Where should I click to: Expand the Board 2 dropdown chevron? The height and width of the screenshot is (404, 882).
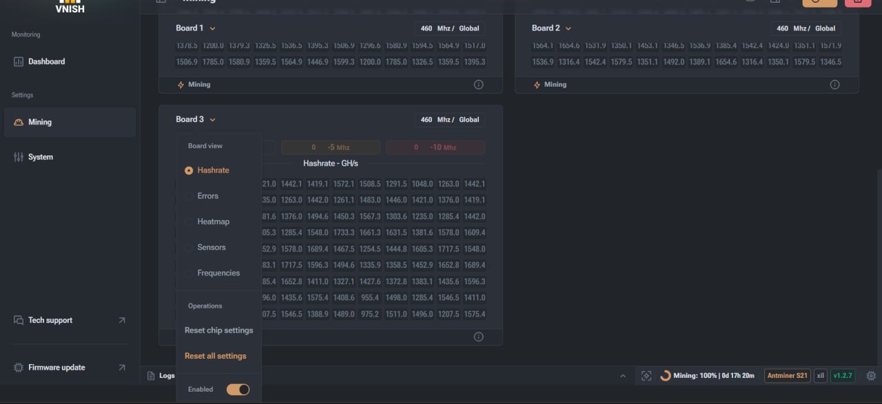tap(568, 29)
